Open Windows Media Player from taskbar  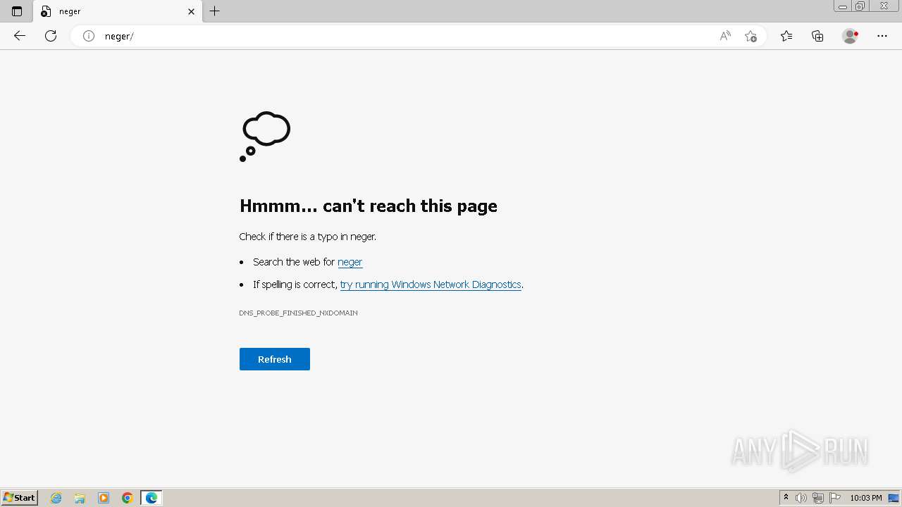[x=104, y=498]
